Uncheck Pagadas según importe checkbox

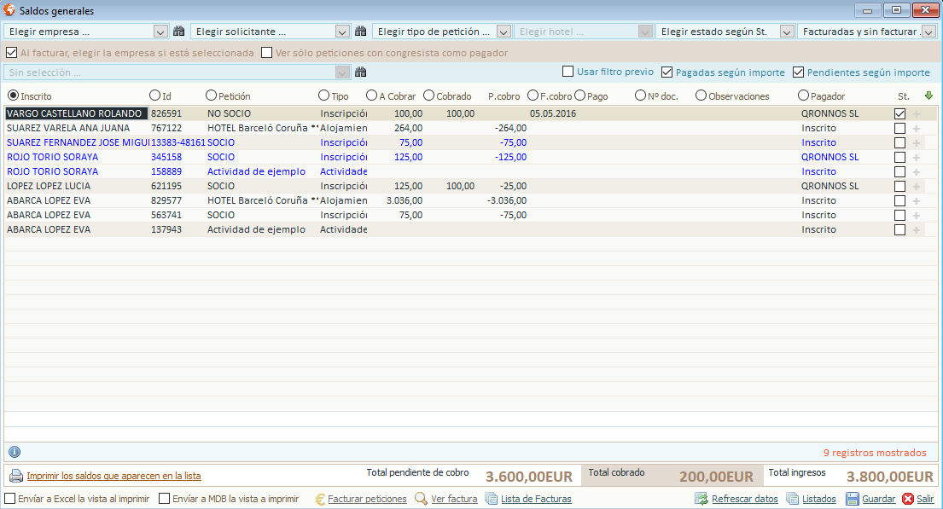pos(667,72)
